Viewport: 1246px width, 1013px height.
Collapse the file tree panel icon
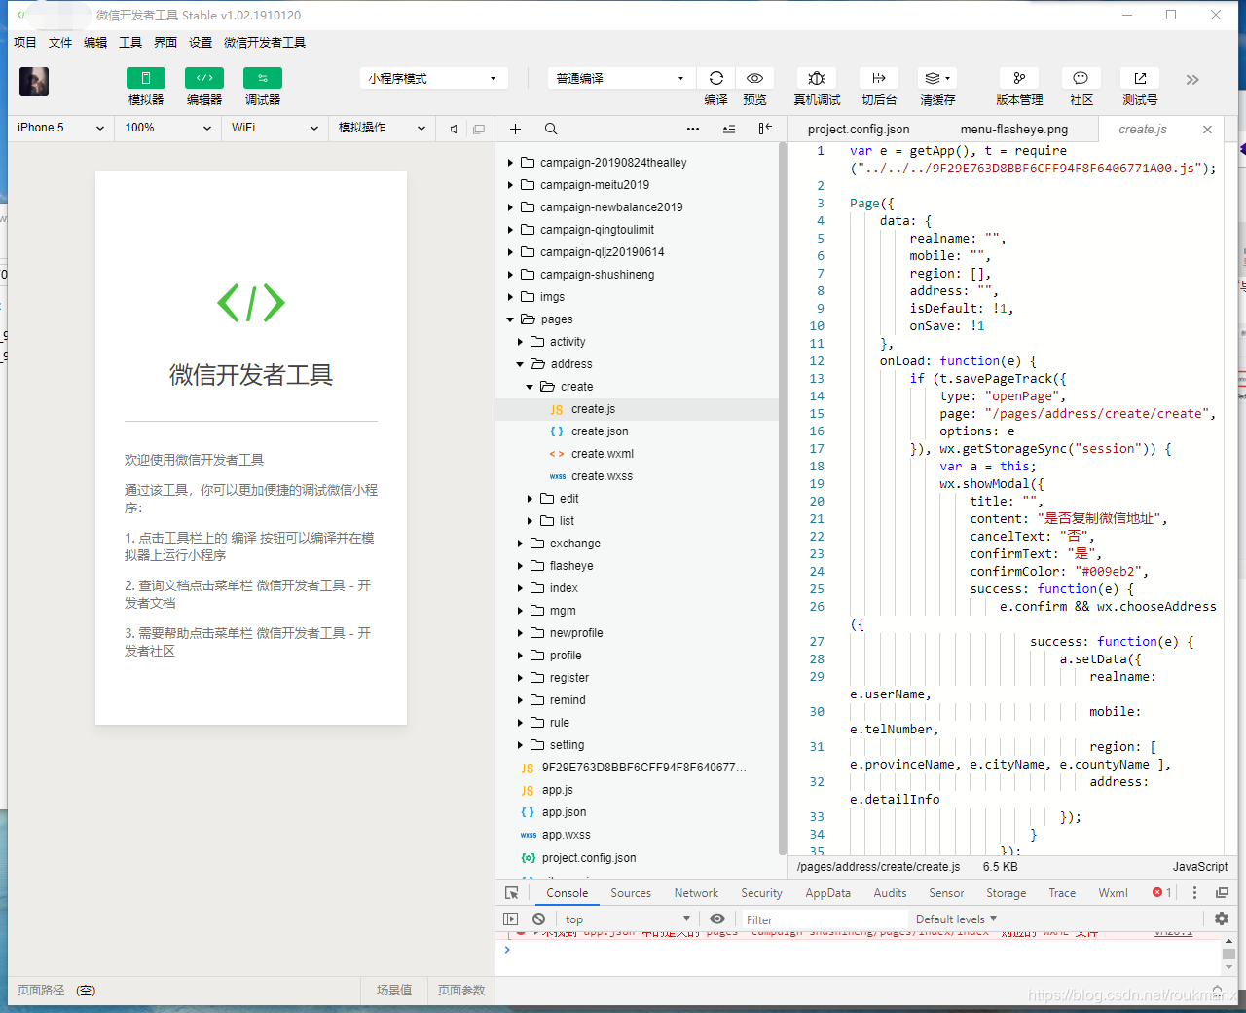765,128
